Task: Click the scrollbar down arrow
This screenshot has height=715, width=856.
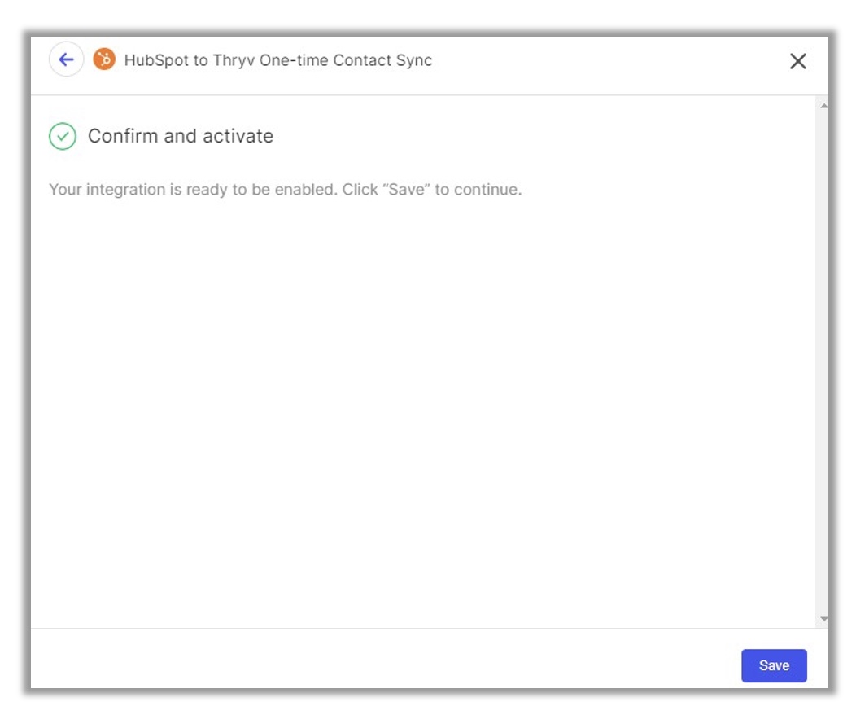Action: click(x=823, y=619)
